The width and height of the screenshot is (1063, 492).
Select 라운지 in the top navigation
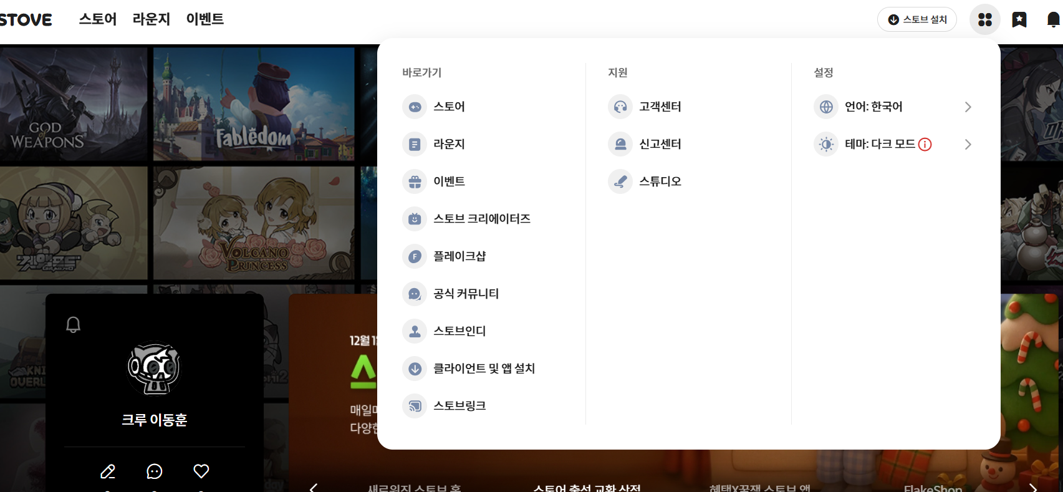pos(152,19)
